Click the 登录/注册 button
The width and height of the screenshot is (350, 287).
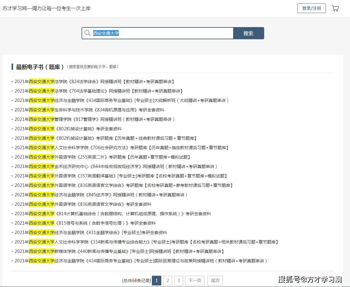(311, 8)
